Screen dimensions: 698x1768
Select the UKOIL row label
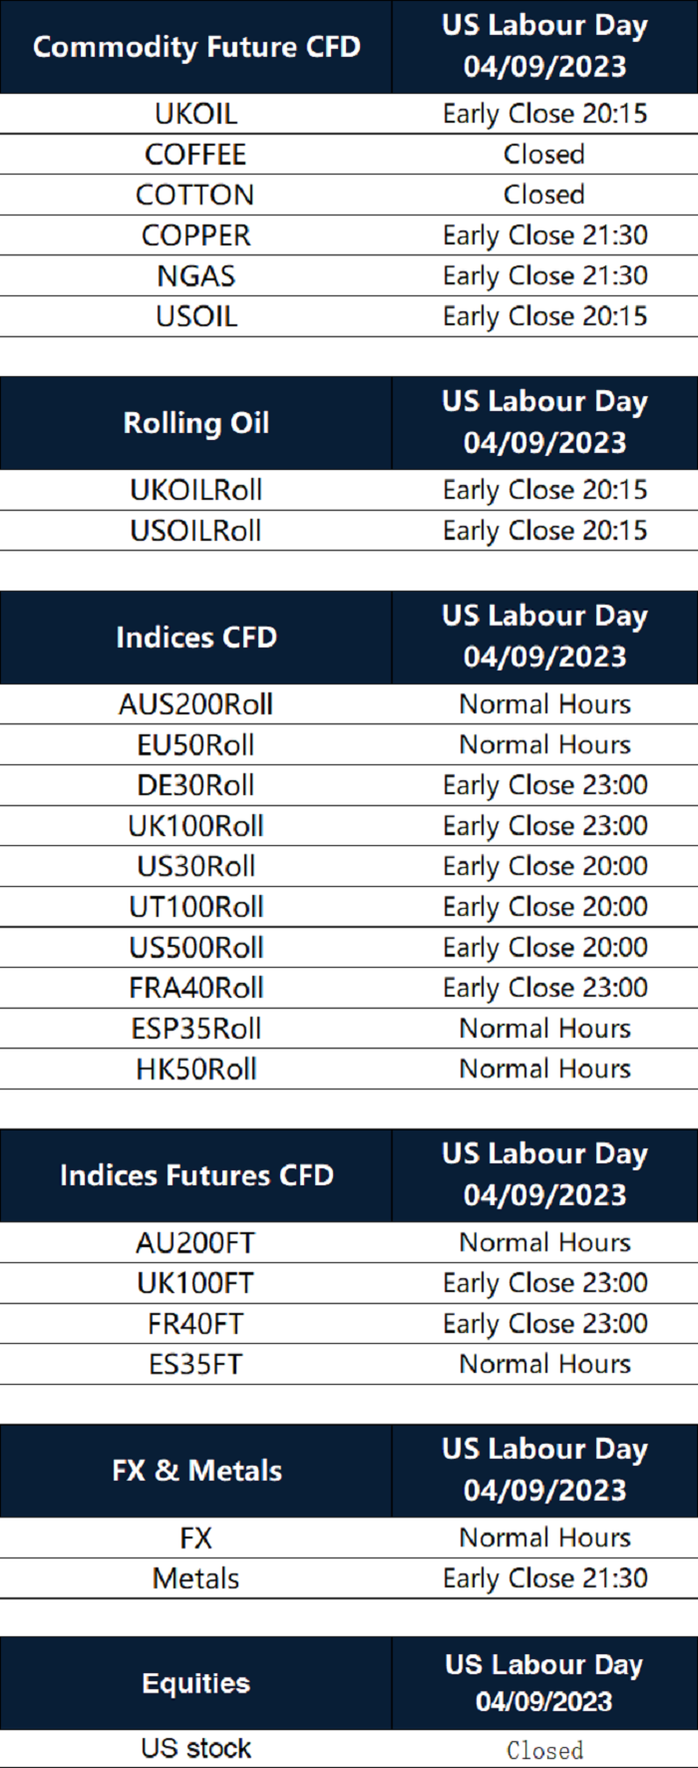click(196, 114)
